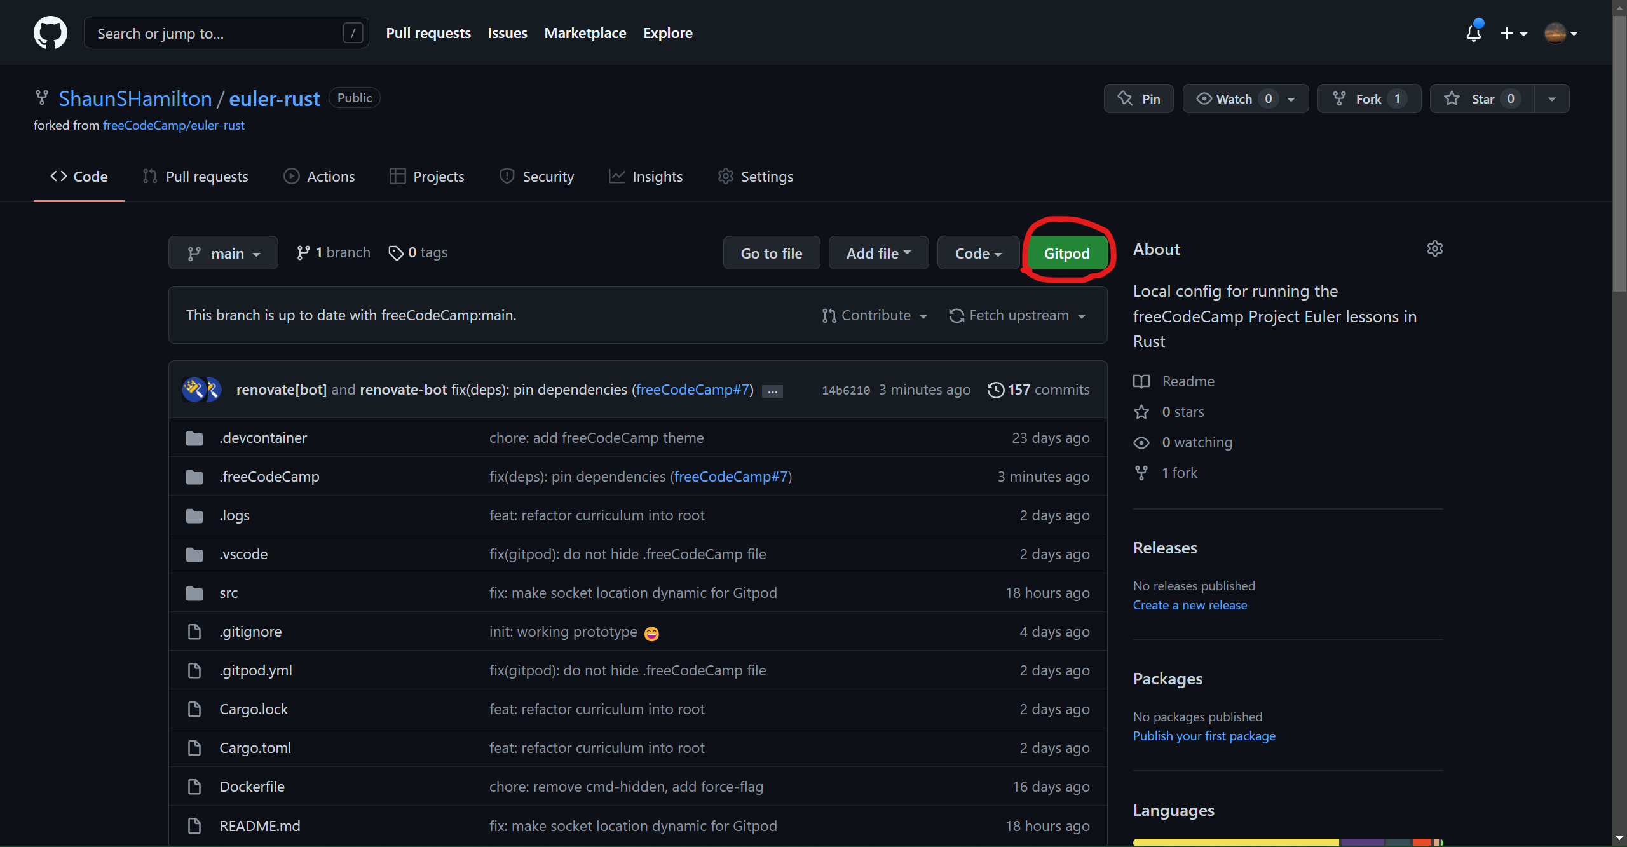Click the About settings gear icon
Screen dimensions: 1627x847
(x=1434, y=248)
